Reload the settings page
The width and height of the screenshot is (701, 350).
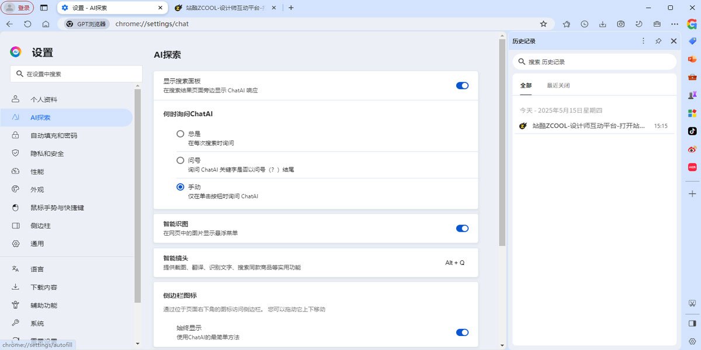tap(27, 24)
